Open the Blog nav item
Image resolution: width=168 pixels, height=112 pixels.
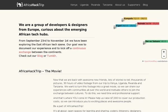[x=145, y=5]
